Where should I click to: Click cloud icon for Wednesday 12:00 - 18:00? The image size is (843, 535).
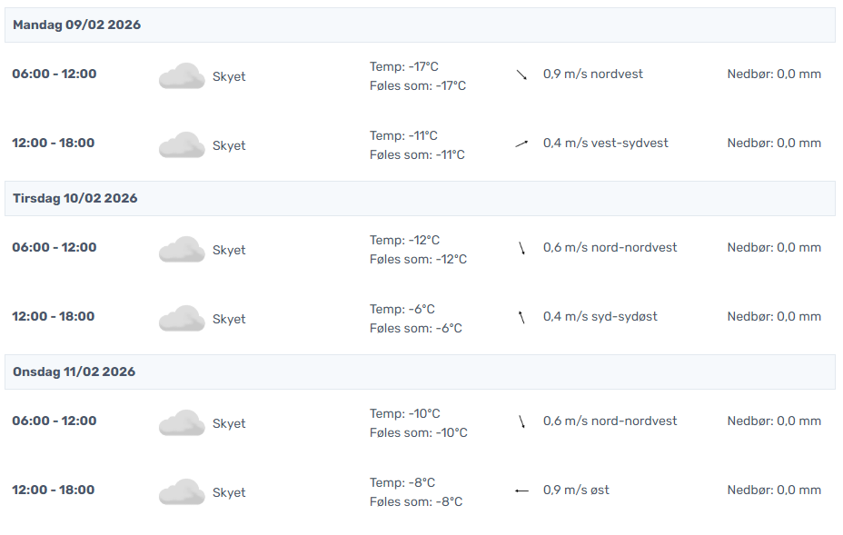(x=182, y=492)
